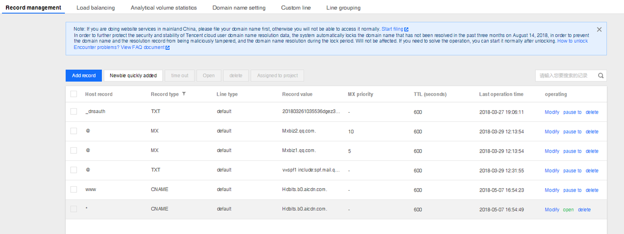Open the View FAQ document link
This screenshot has height=234, width=624.
pyautogui.click(x=143, y=48)
